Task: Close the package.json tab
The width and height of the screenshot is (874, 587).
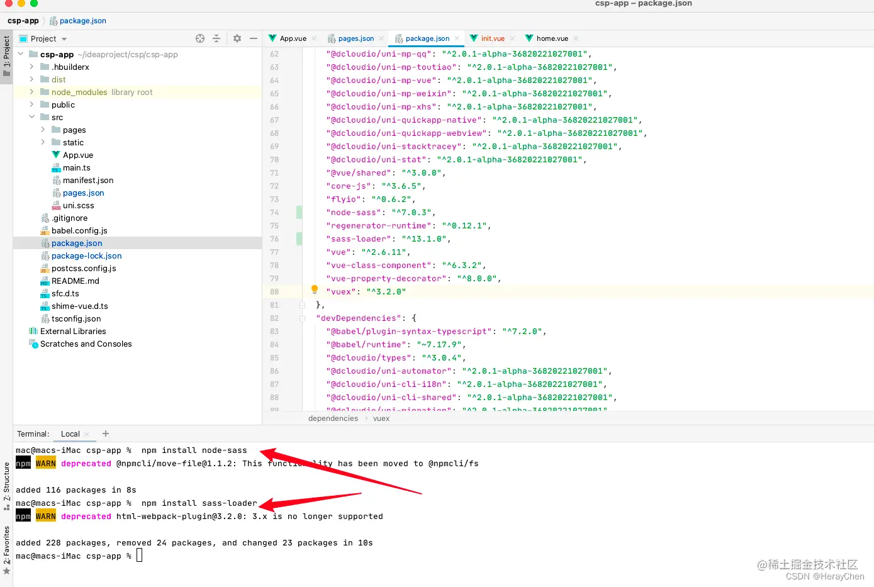Action: pyautogui.click(x=457, y=38)
